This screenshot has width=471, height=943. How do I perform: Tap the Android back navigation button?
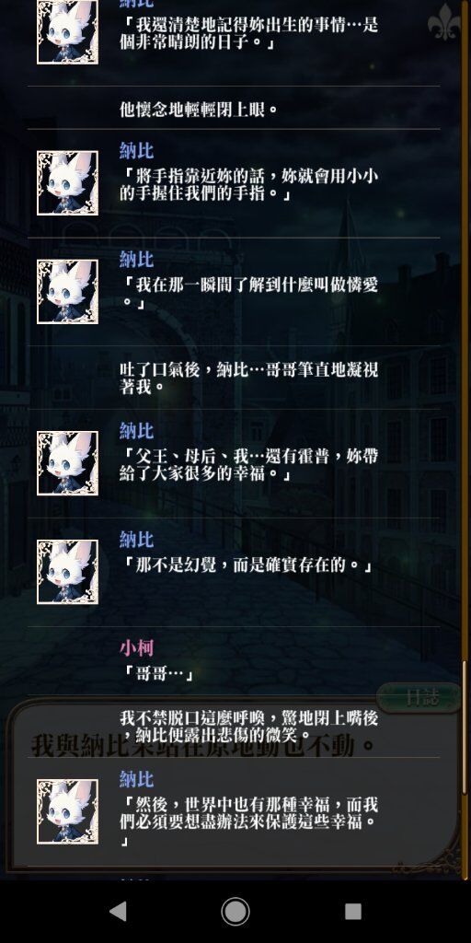[118, 912]
